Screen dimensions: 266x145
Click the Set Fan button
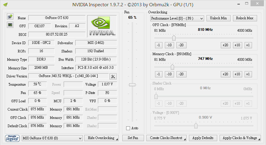coord(133,138)
